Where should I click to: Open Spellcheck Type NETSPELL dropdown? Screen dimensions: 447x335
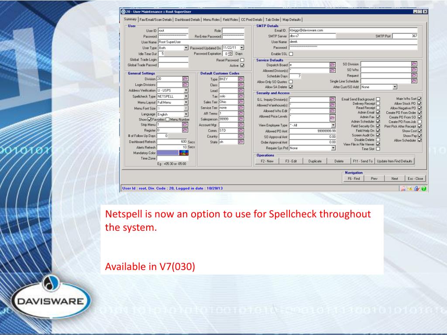click(x=186, y=96)
